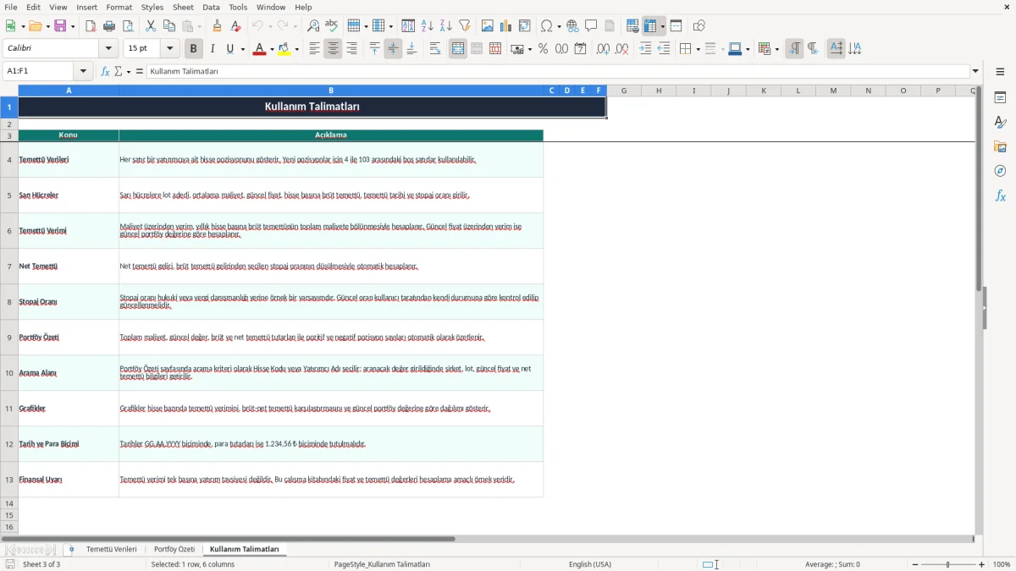Insert an image using picture icon

(x=488, y=26)
